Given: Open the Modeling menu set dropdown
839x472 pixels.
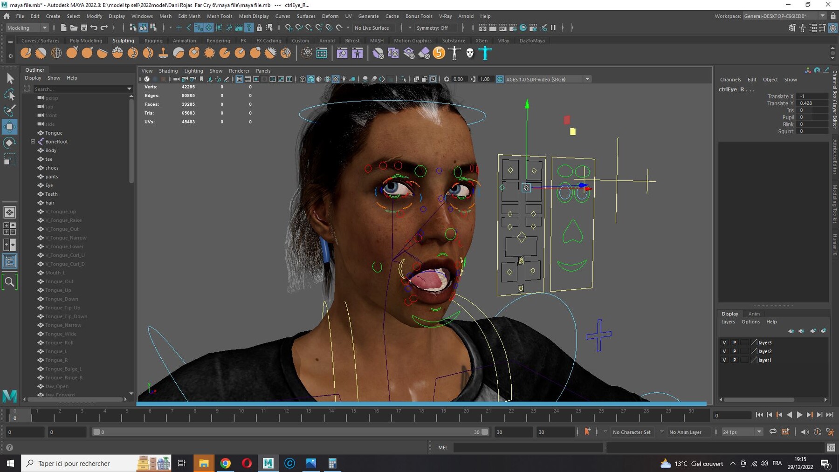Looking at the screenshot, I should point(27,28).
